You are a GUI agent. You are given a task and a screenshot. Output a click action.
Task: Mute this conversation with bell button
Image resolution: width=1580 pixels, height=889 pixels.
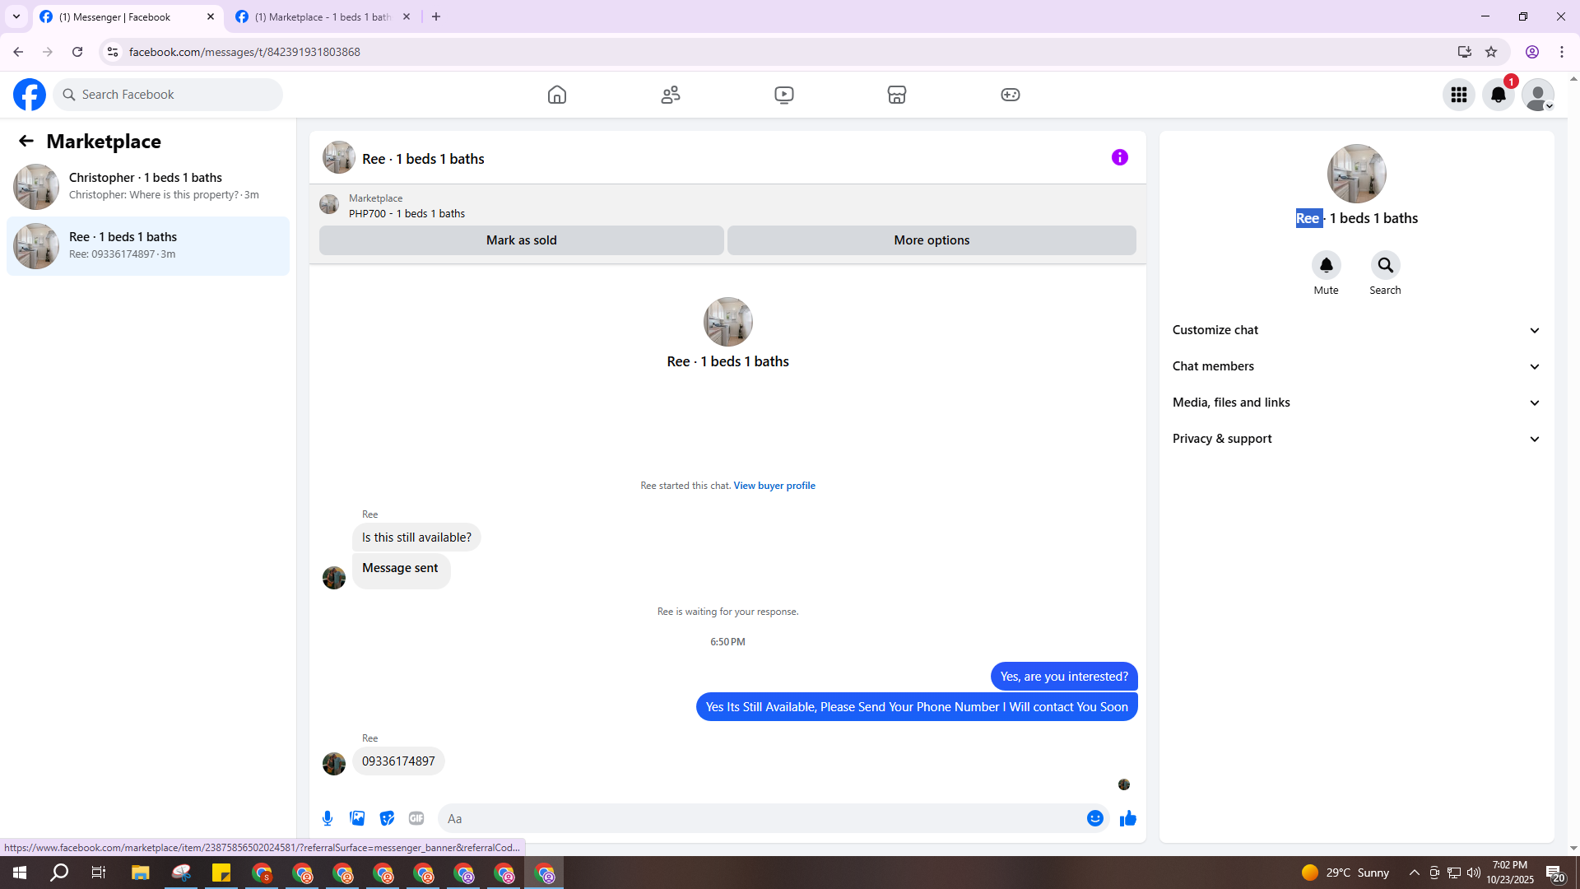pos(1326,265)
